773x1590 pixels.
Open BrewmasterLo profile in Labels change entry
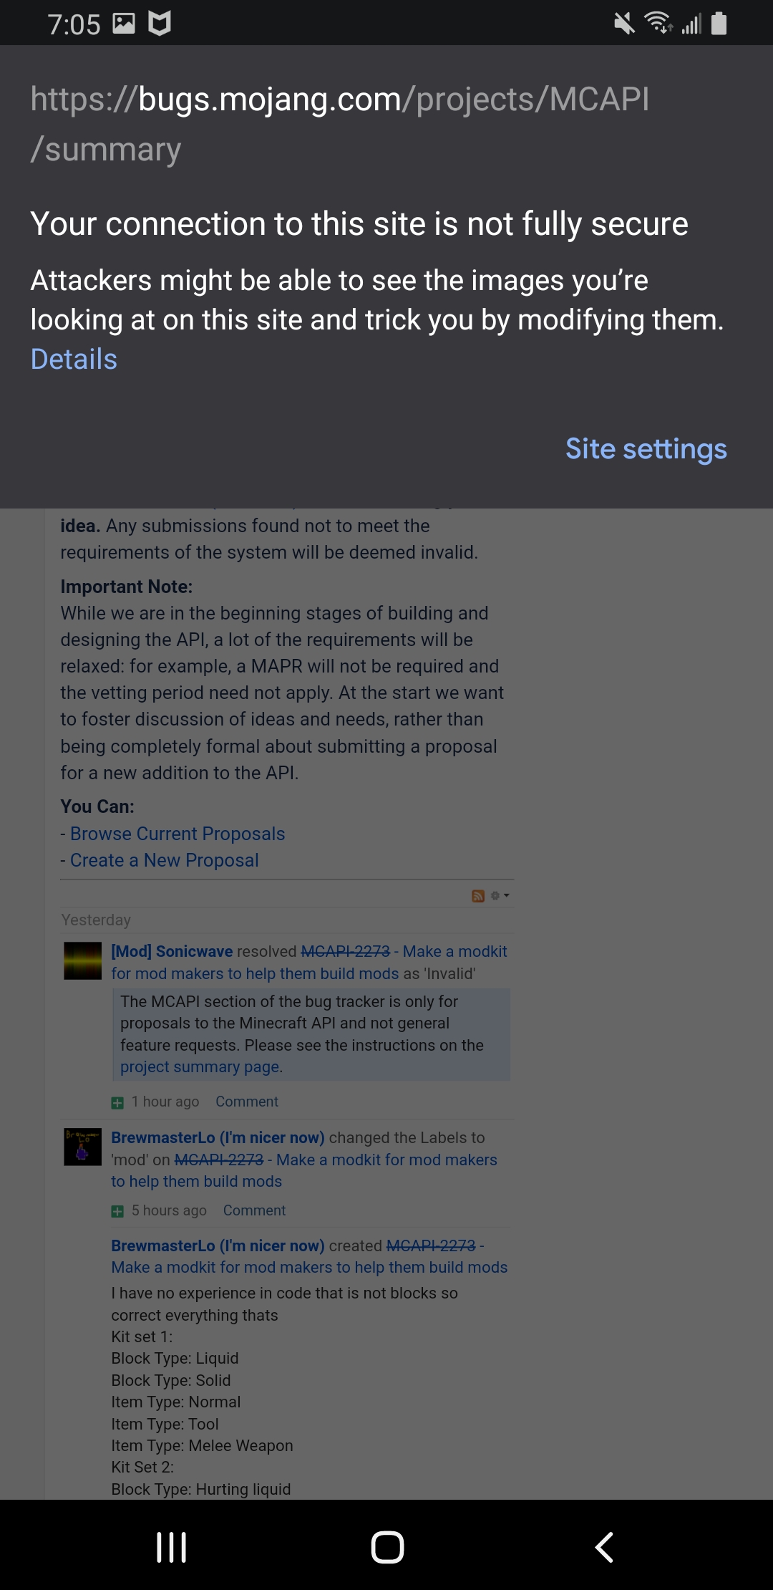coord(218,1137)
